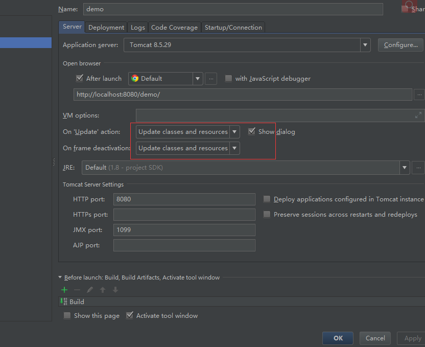Click the JMX port field
The height and width of the screenshot is (347, 425).
(x=184, y=230)
